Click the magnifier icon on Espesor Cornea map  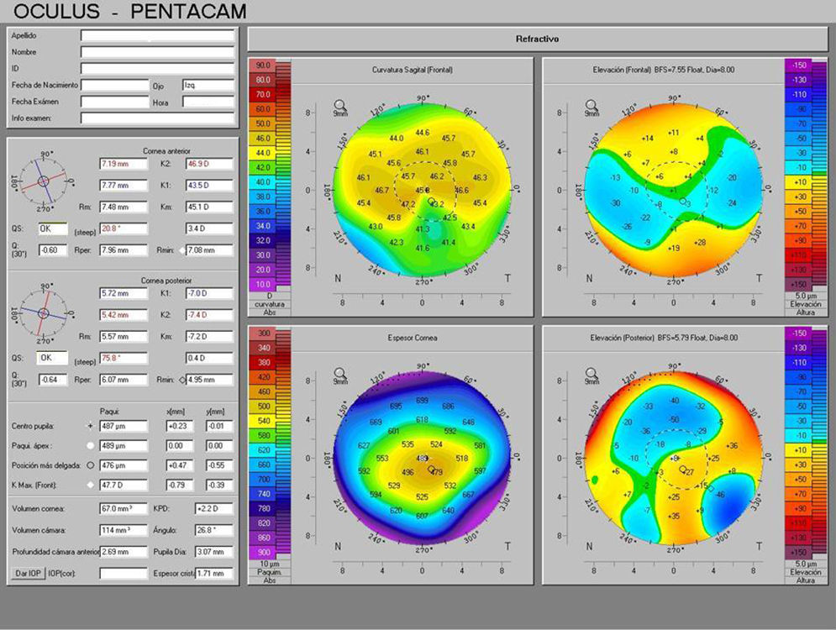(341, 371)
